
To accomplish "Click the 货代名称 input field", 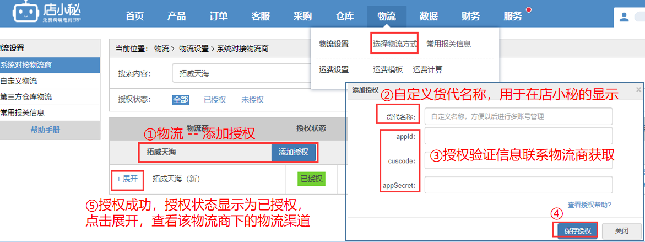I will click(518, 116).
